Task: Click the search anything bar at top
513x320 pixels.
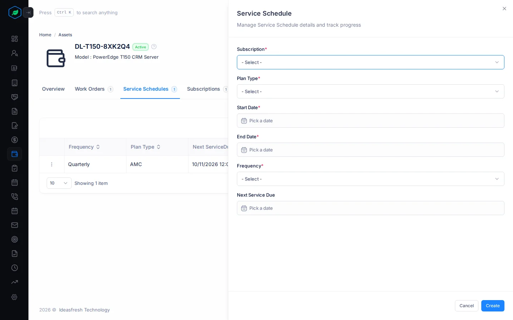Action: click(78, 12)
